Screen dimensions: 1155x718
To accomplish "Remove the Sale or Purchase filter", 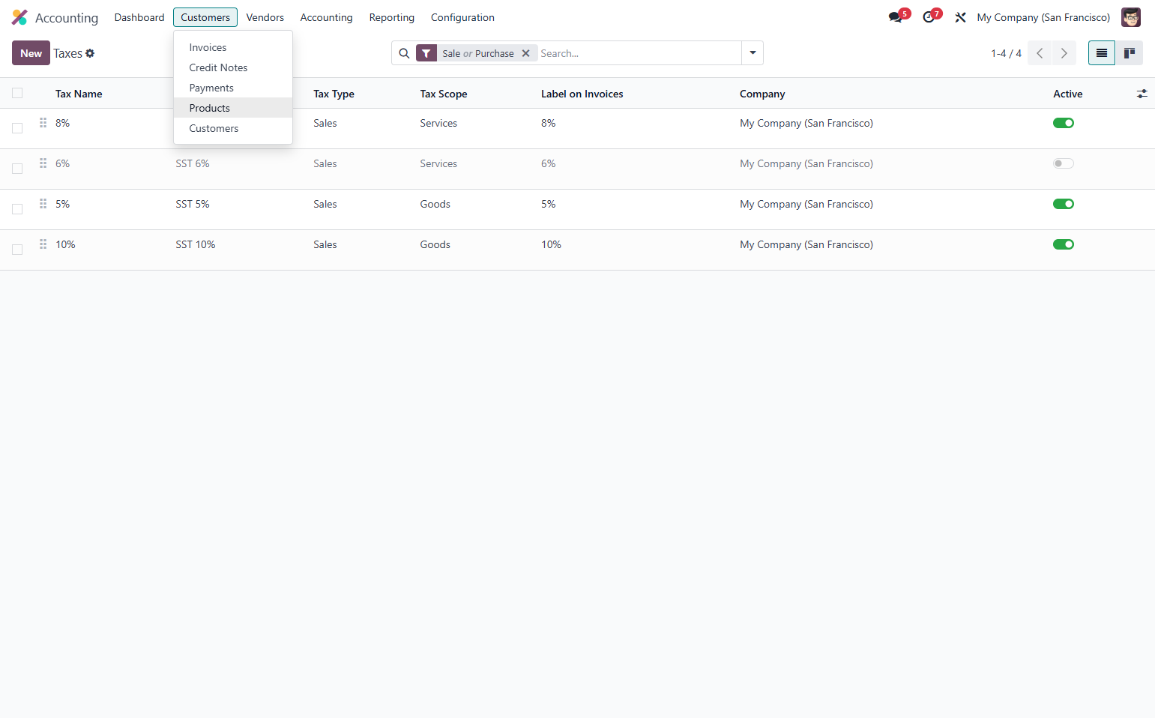I will pos(526,53).
